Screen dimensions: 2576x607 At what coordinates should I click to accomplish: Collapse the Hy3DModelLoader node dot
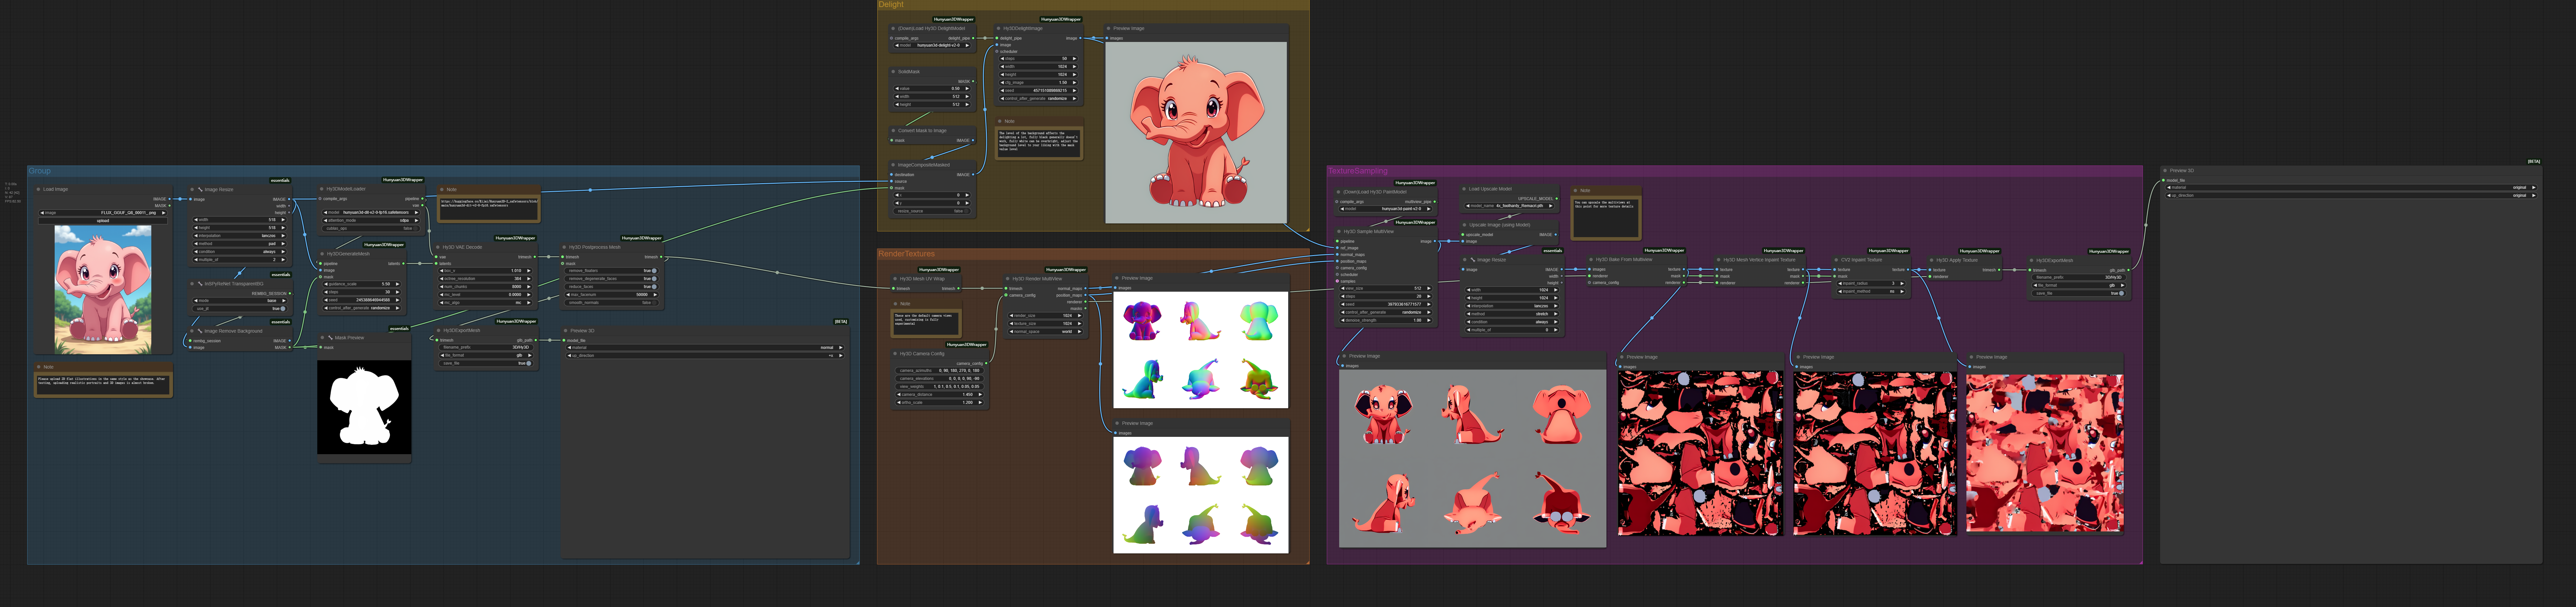[322, 189]
